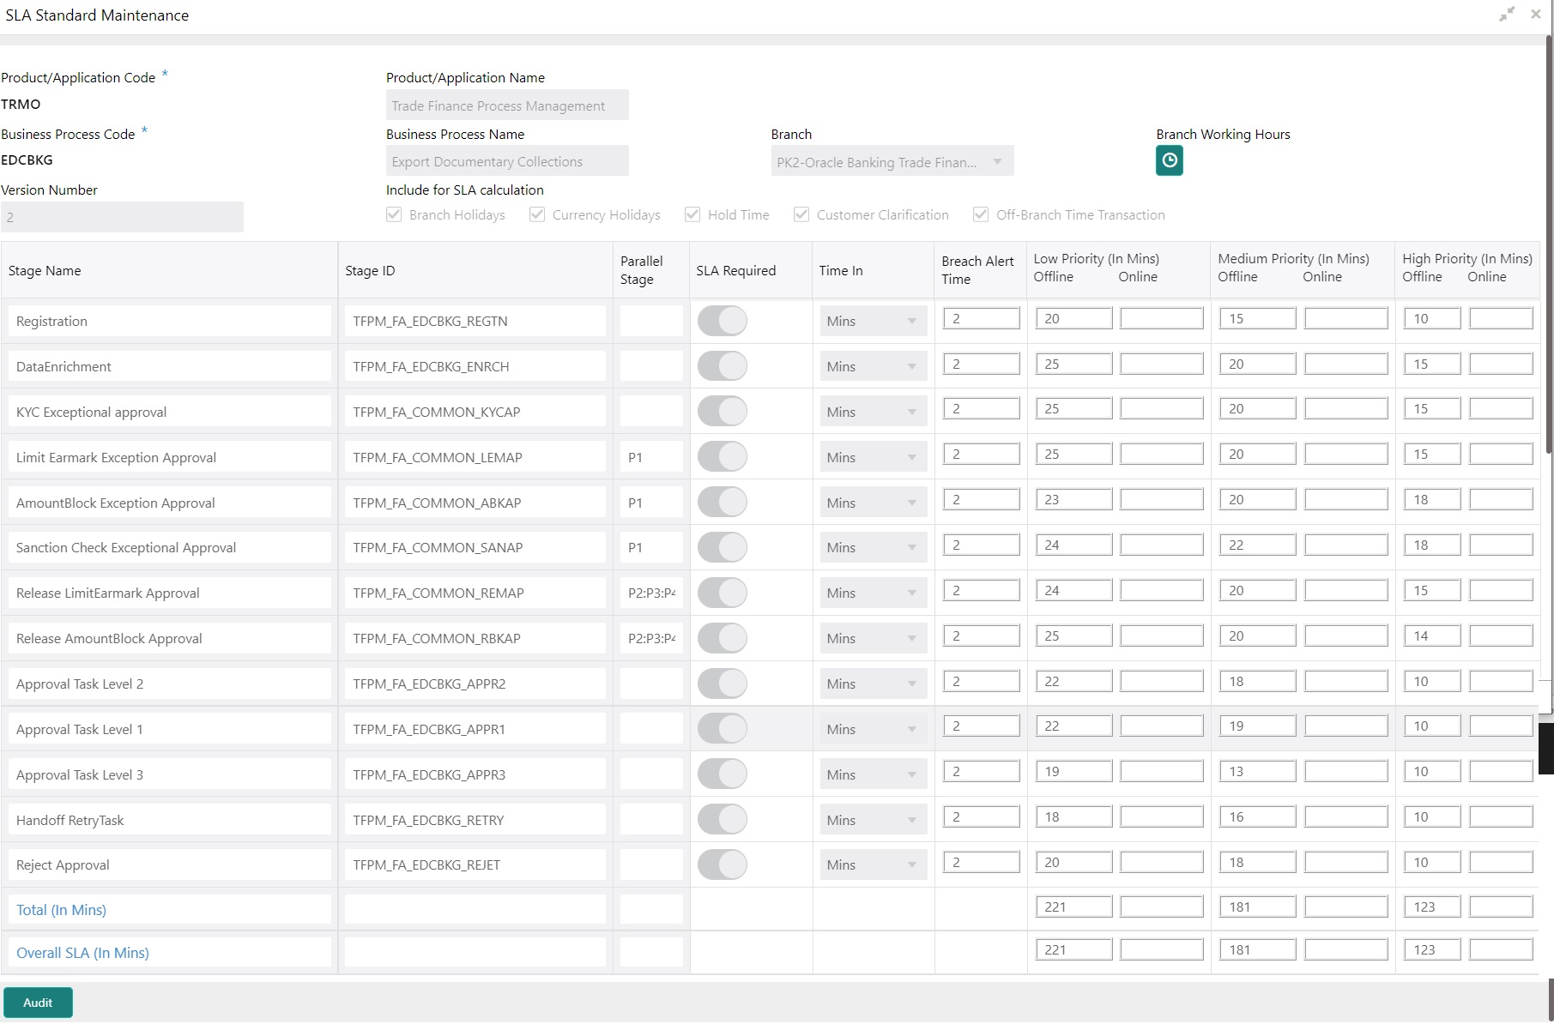Select stage name Handoff RetryTask
The height and width of the screenshot is (1024, 1554).
point(169,820)
